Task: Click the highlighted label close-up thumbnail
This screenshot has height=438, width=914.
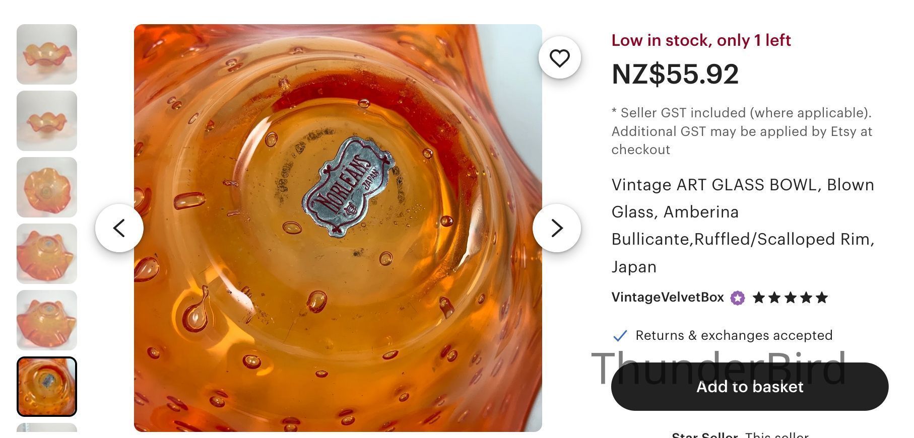Action: point(47,387)
